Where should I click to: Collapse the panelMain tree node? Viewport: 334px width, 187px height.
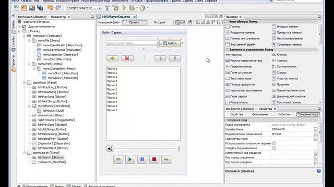click(24, 83)
